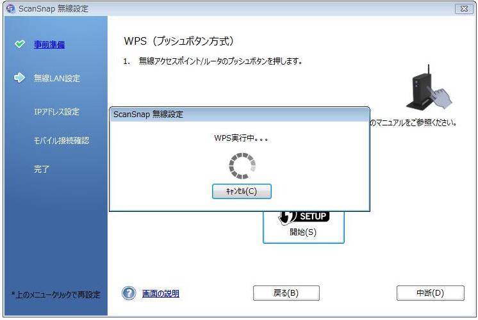Open the 画面の説明 help link

(x=160, y=294)
